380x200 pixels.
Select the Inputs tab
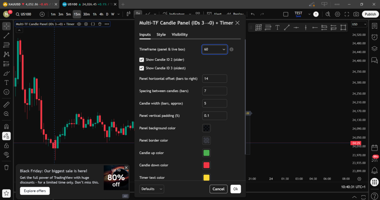coord(145,34)
